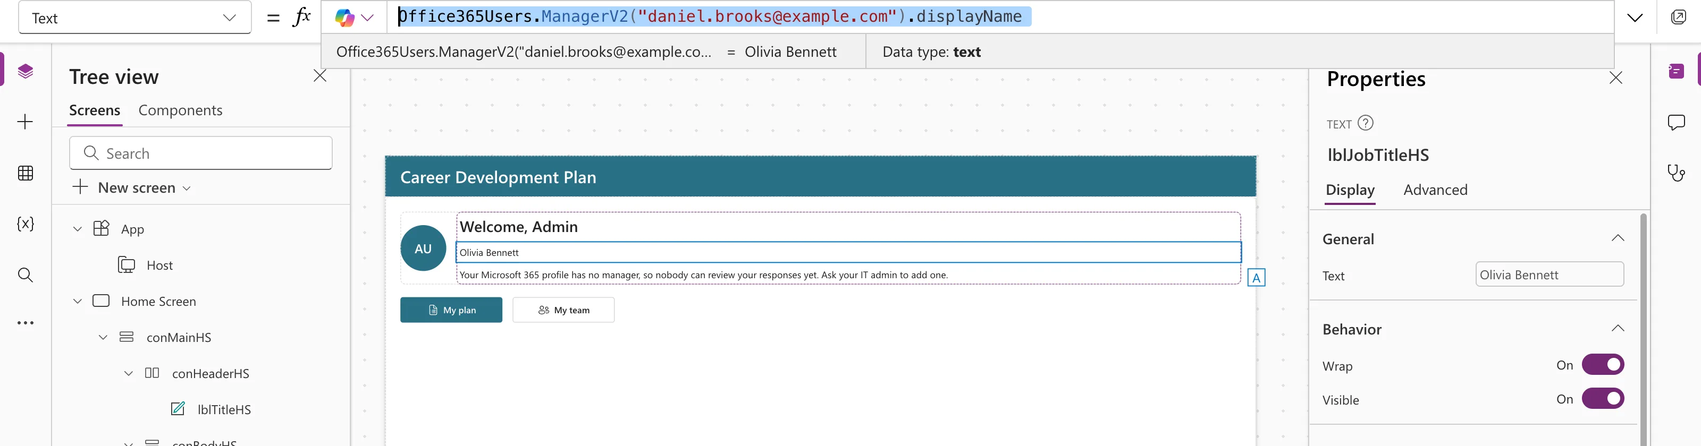Open the Variables {x} icon

coord(25,224)
